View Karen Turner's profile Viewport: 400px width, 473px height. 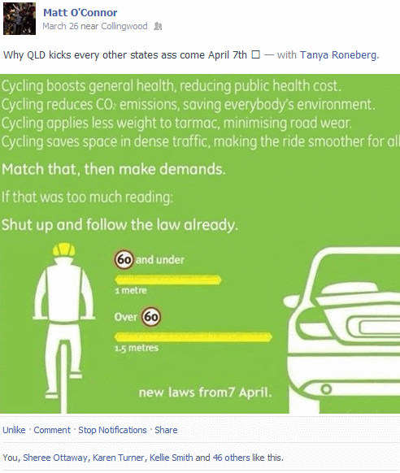point(118,458)
